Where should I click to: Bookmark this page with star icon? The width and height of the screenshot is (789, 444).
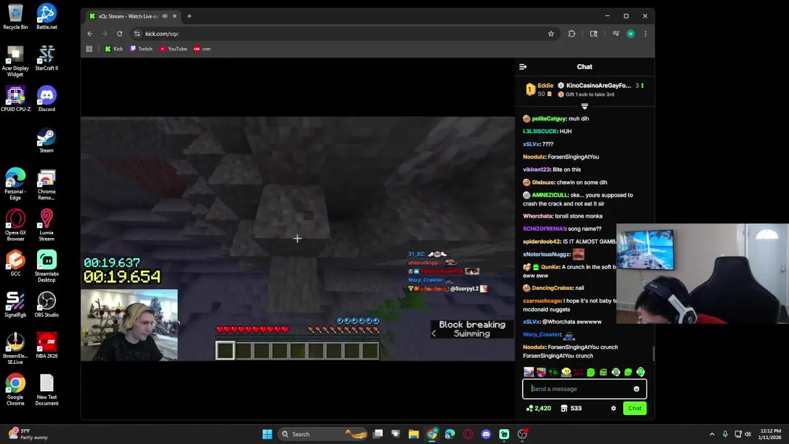(x=551, y=34)
